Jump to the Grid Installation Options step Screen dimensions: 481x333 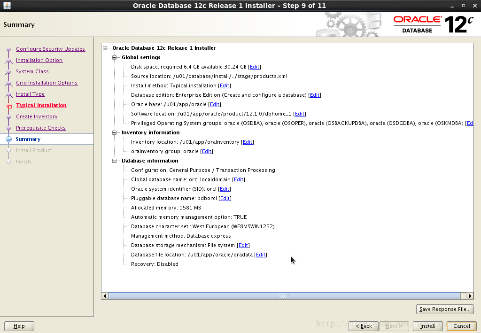pos(47,83)
